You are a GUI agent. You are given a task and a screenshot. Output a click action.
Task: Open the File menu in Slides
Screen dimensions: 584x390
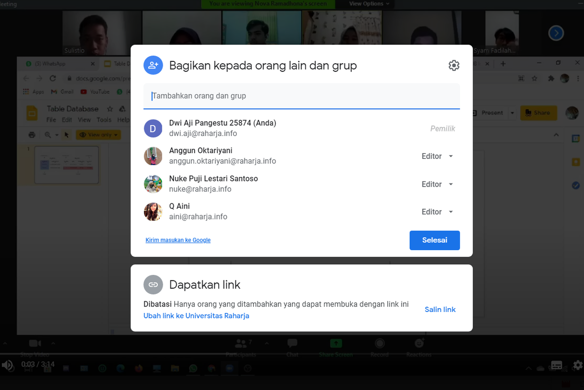coord(51,120)
